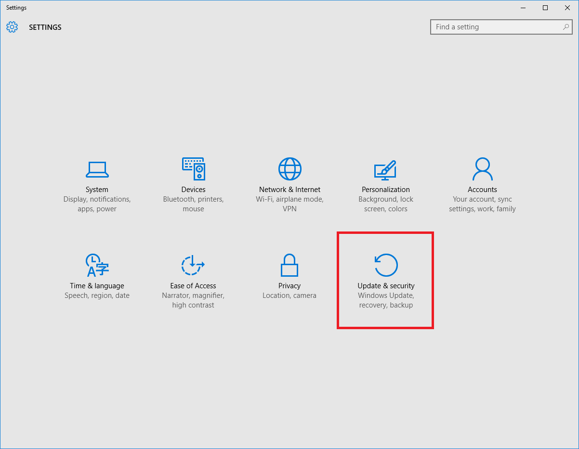Click 'Narrator, magnifier, high contrast' description

coord(193,300)
